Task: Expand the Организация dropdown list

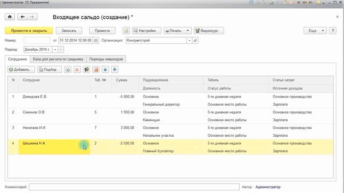Action: (190, 41)
